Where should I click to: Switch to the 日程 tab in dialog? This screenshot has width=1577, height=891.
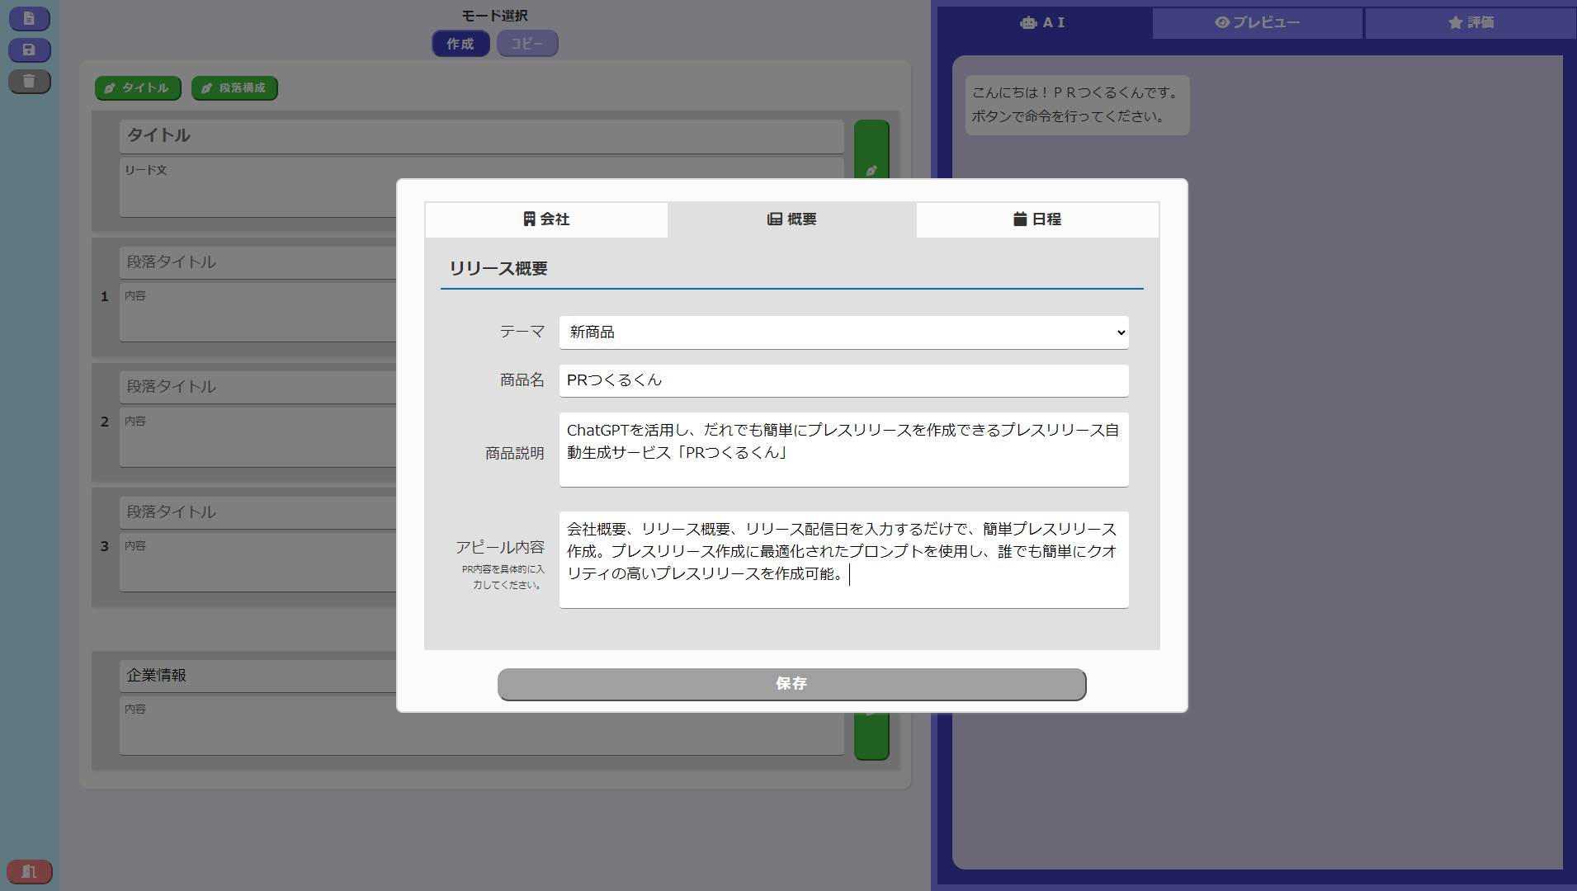point(1037,219)
